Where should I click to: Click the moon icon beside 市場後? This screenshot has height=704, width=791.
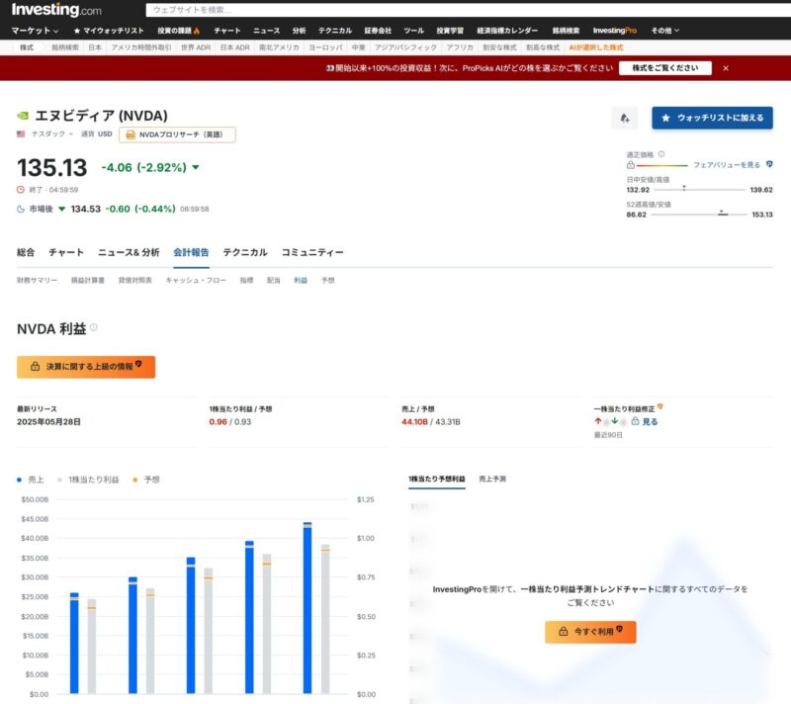point(21,209)
